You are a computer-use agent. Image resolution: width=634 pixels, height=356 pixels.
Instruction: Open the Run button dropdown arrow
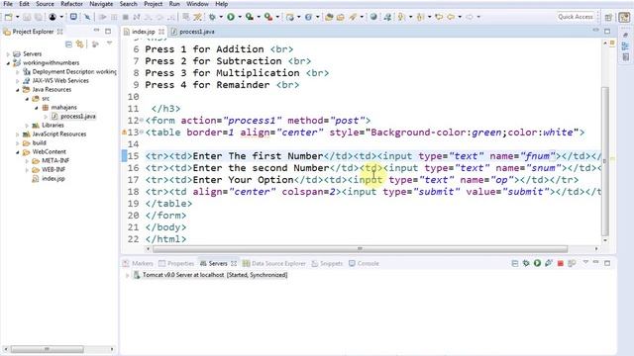(240, 17)
